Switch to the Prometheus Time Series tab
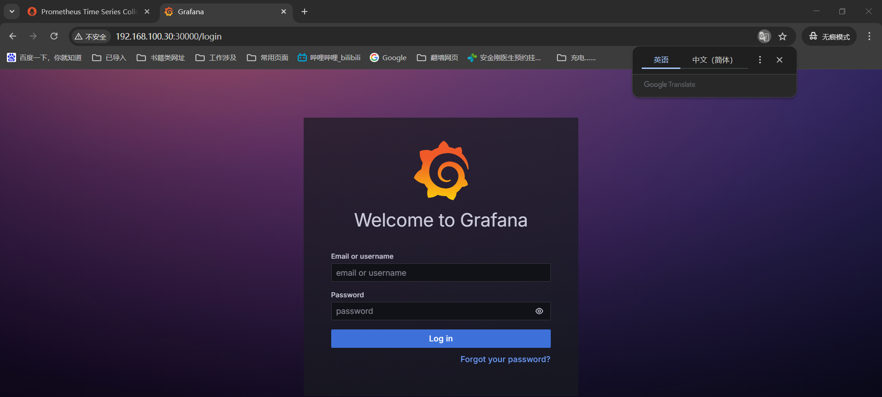 (89, 12)
